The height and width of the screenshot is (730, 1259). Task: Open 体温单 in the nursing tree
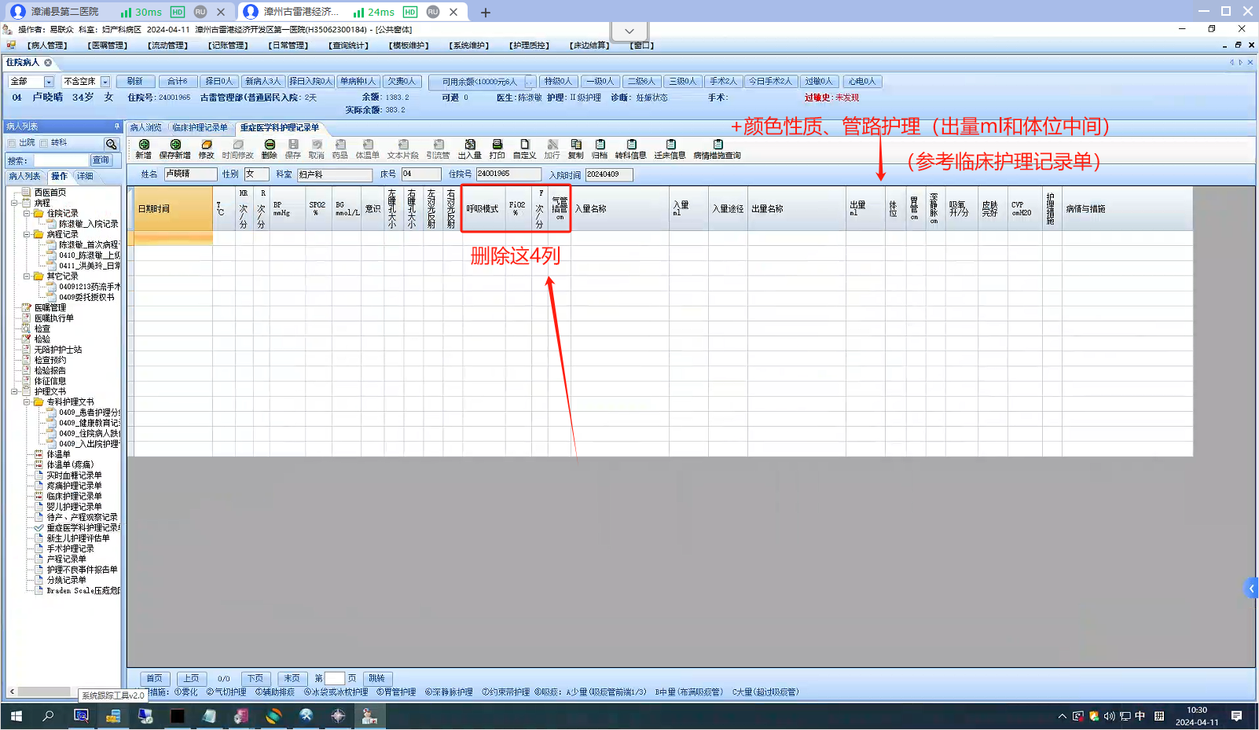tap(58, 454)
